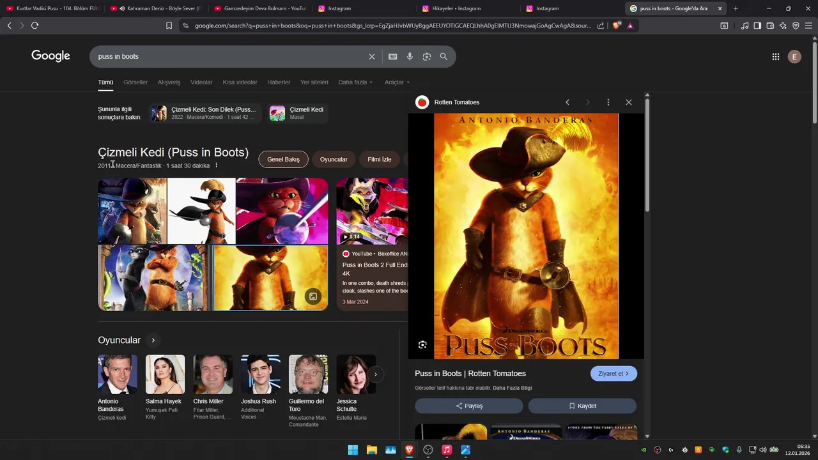Select the Genel Bakış chip
This screenshot has width=818, height=460.
coord(283,160)
